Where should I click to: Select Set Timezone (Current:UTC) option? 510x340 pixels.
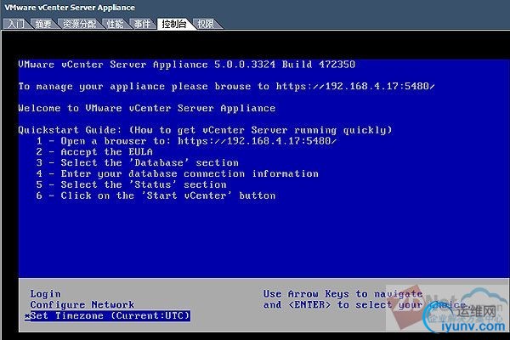click(108, 315)
